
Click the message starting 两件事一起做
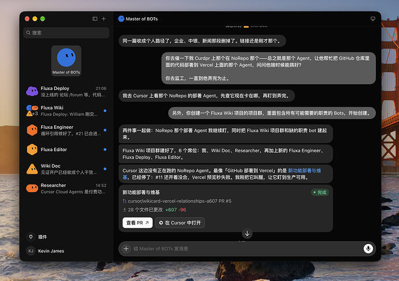pyautogui.click(x=226, y=134)
